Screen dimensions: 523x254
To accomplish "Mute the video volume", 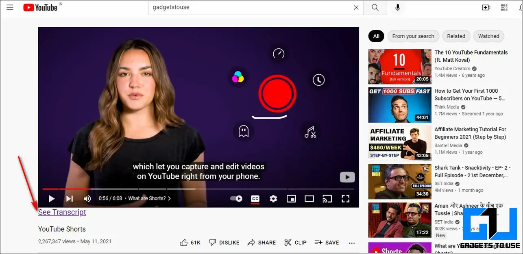I will [x=87, y=199].
